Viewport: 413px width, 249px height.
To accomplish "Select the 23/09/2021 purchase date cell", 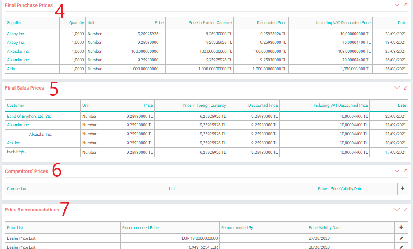I will (x=390, y=34).
